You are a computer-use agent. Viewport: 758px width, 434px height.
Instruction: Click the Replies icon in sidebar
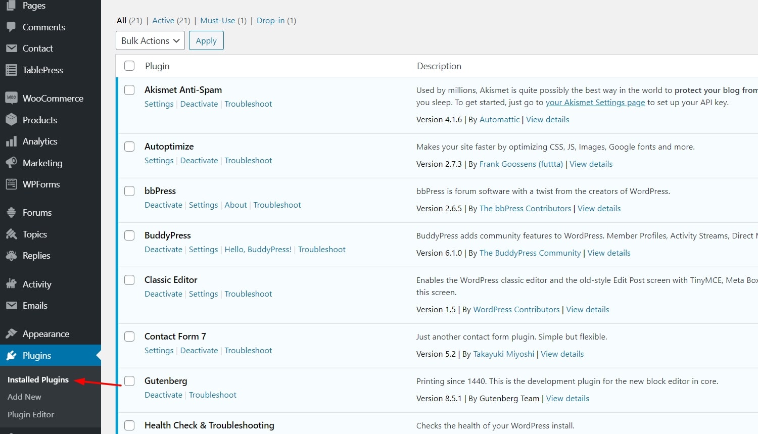click(x=11, y=256)
